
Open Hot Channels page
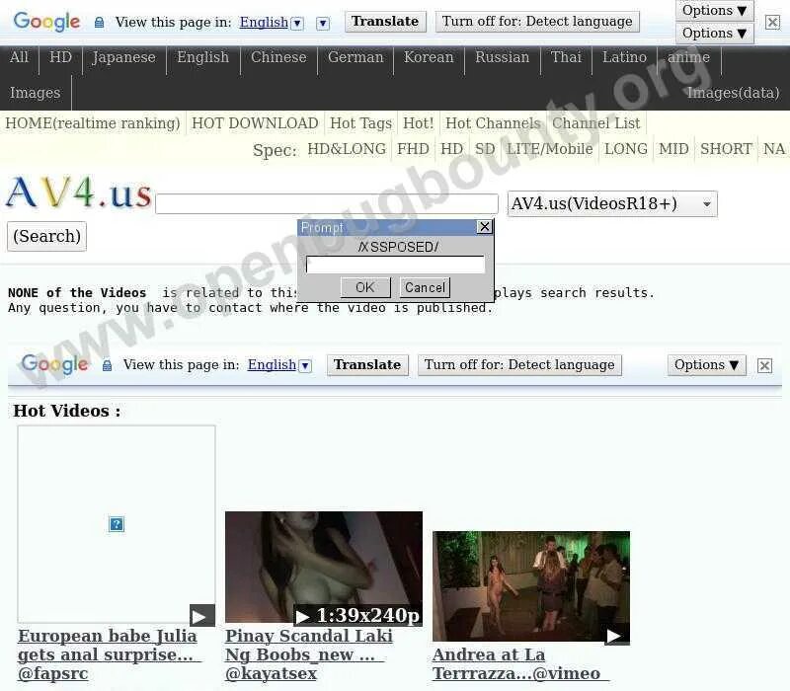click(x=493, y=123)
